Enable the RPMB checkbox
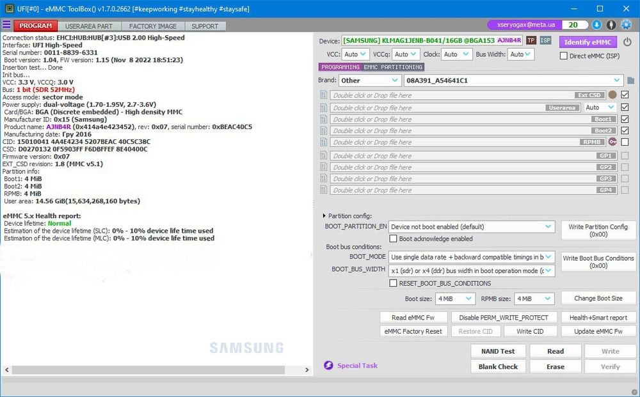The height and width of the screenshot is (397, 640). (x=625, y=142)
